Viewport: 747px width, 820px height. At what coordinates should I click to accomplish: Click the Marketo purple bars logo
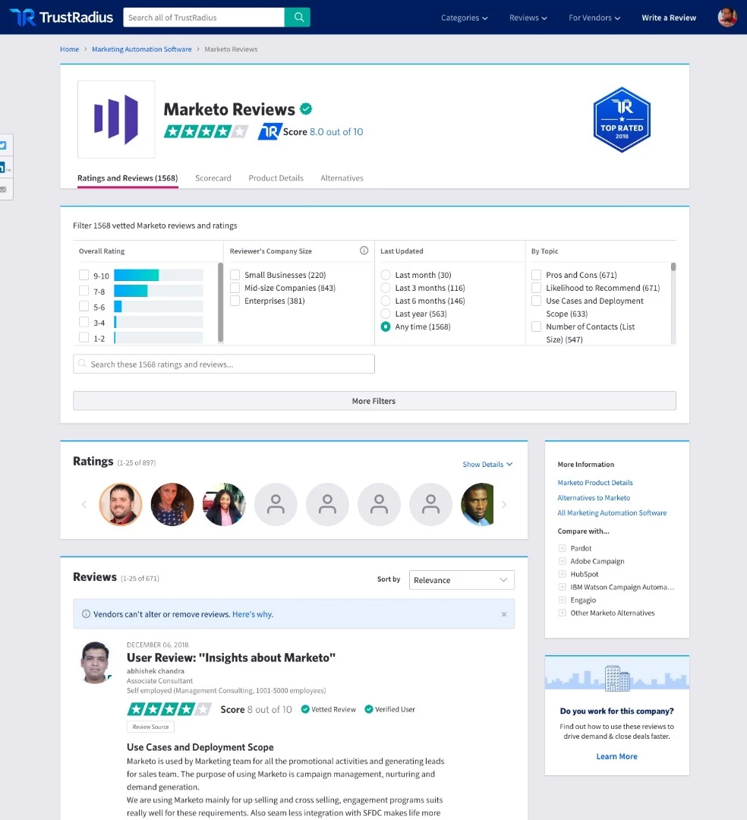(116, 119)
